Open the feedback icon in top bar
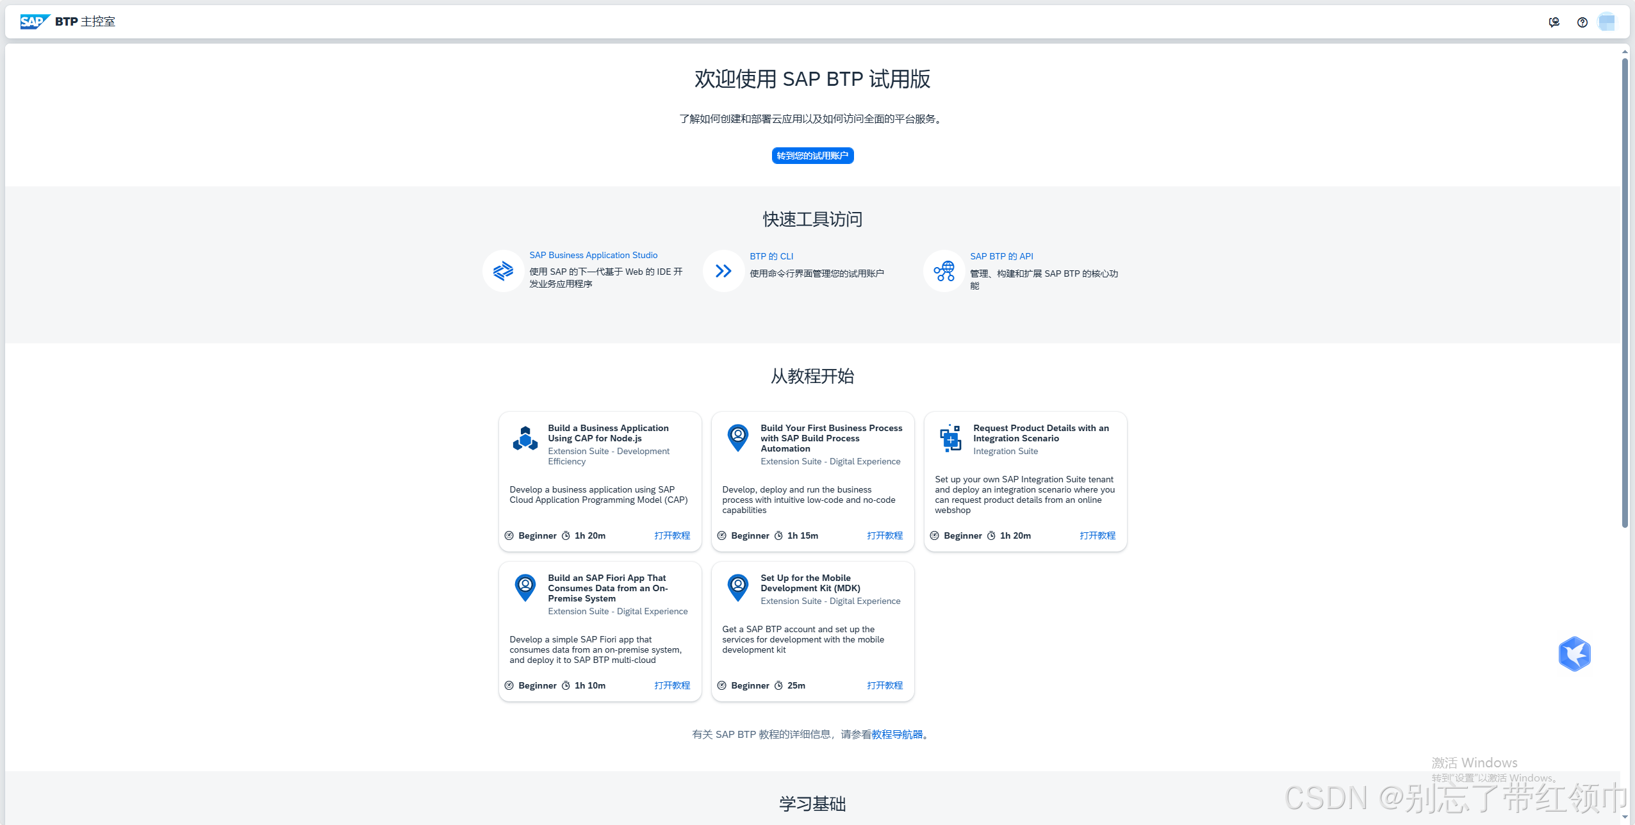This screenshot has height=825, width=1635. point(1554,22)
